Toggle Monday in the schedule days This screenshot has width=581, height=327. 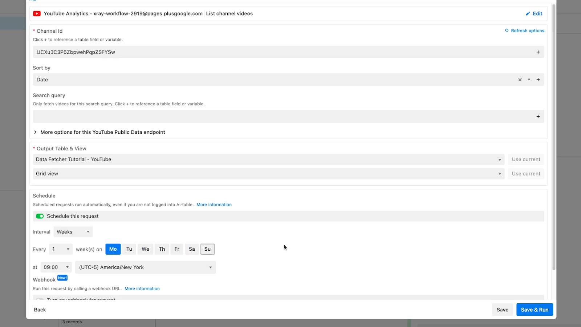click(113, 249)
